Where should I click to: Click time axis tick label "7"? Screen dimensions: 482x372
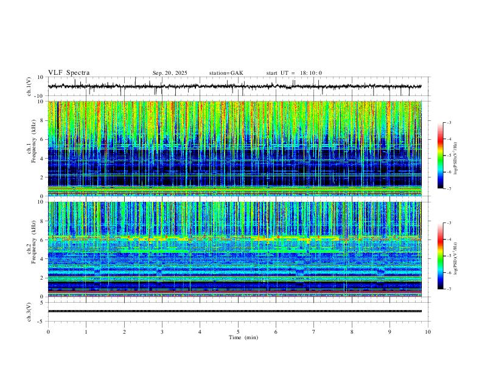[314, 332]
